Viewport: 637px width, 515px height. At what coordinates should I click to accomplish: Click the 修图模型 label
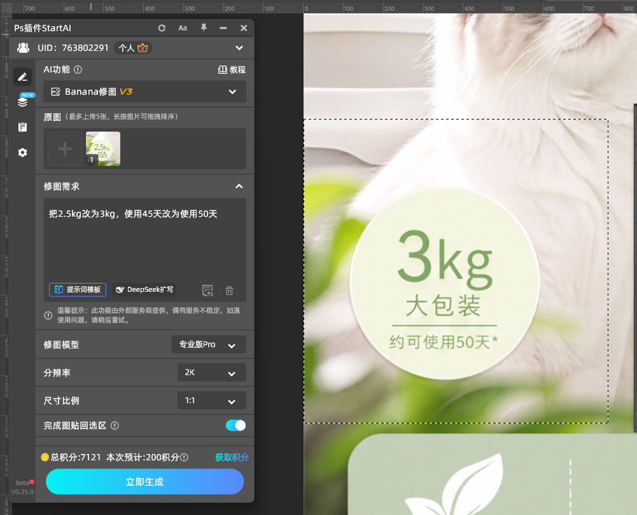pyautogui.click(x=61, y=345)
